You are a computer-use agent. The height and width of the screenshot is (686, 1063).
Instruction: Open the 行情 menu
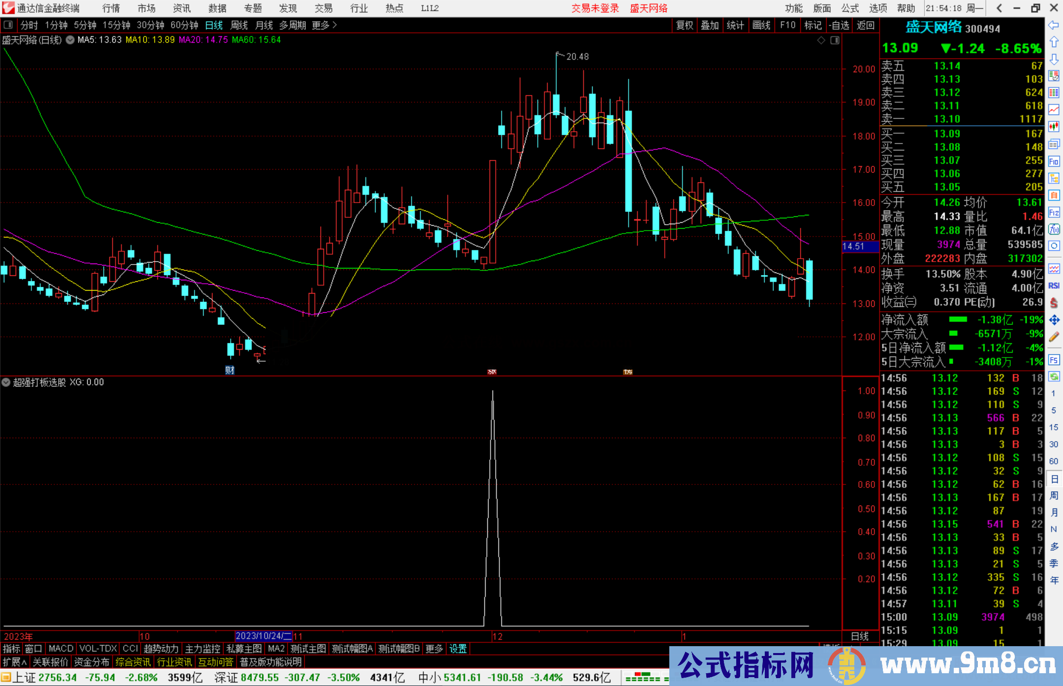(x=111, y=8)
